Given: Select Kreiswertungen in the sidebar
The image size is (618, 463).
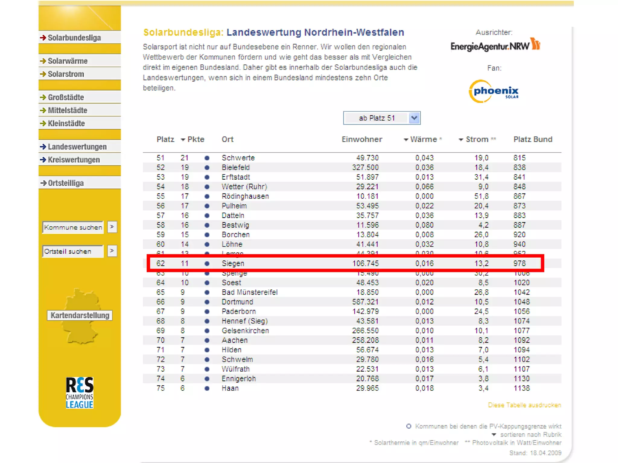Looking at the screenshot, I should click(74, 160).
